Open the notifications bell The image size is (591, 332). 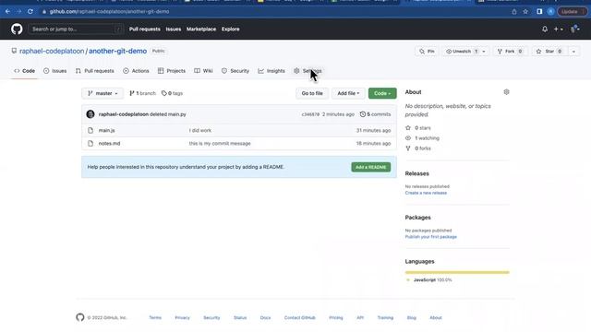tap(545, 29)
